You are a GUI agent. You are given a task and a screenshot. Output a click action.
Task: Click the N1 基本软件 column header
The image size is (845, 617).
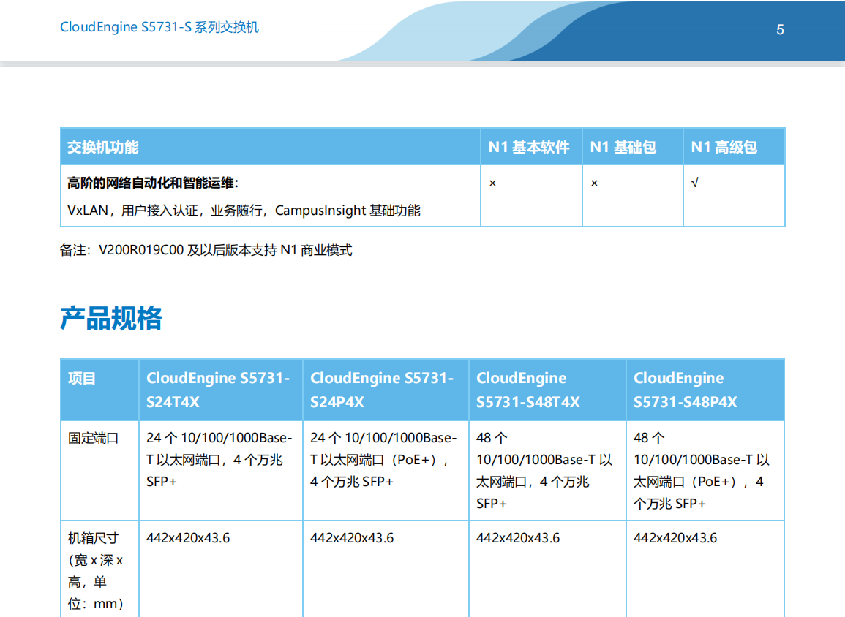529,147
